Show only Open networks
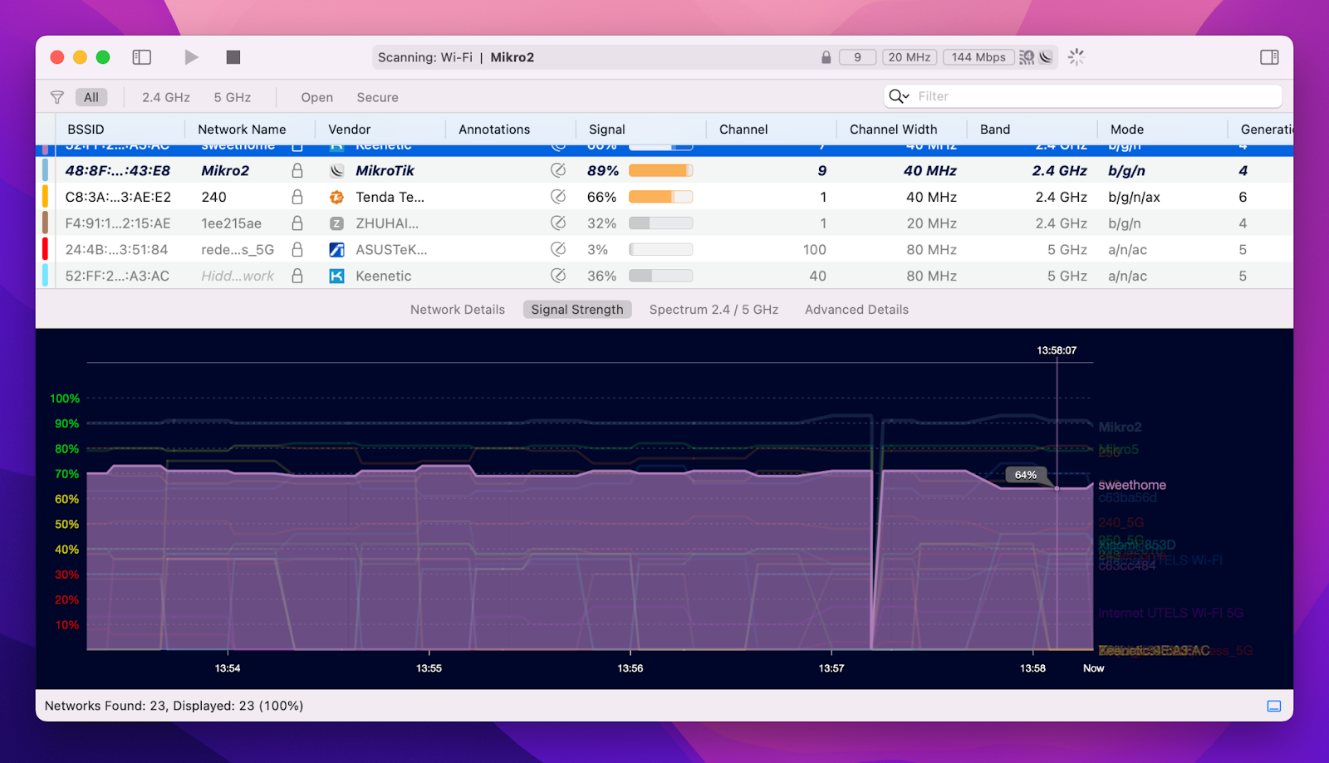 click(317, 97)
